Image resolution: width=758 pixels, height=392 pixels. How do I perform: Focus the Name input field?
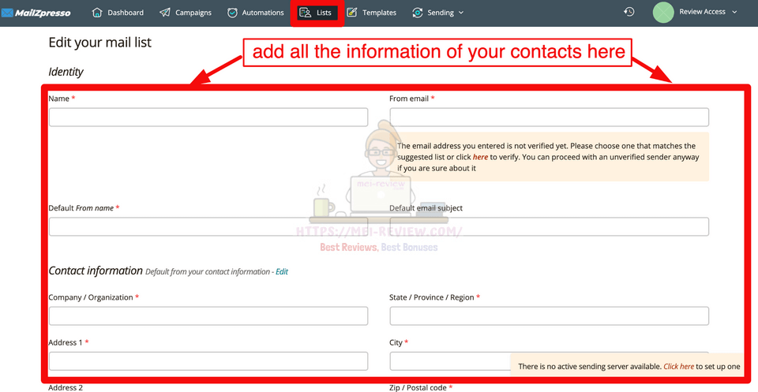[208, 118]
